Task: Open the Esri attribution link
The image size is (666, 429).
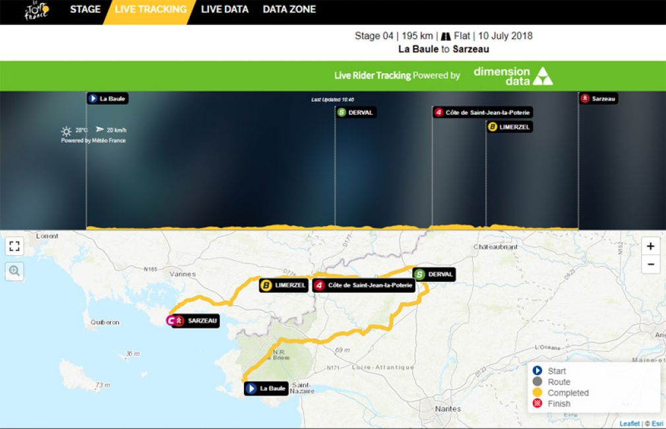Action: [657, 424]
